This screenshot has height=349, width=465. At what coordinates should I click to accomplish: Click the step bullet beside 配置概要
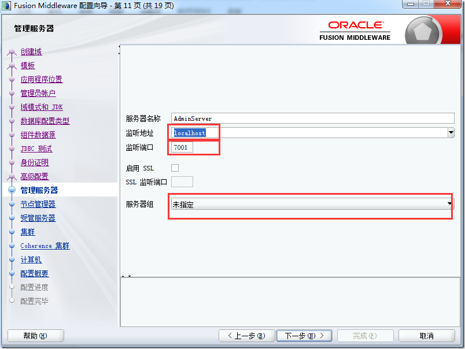pyautogui.click(x=12, y=273)
